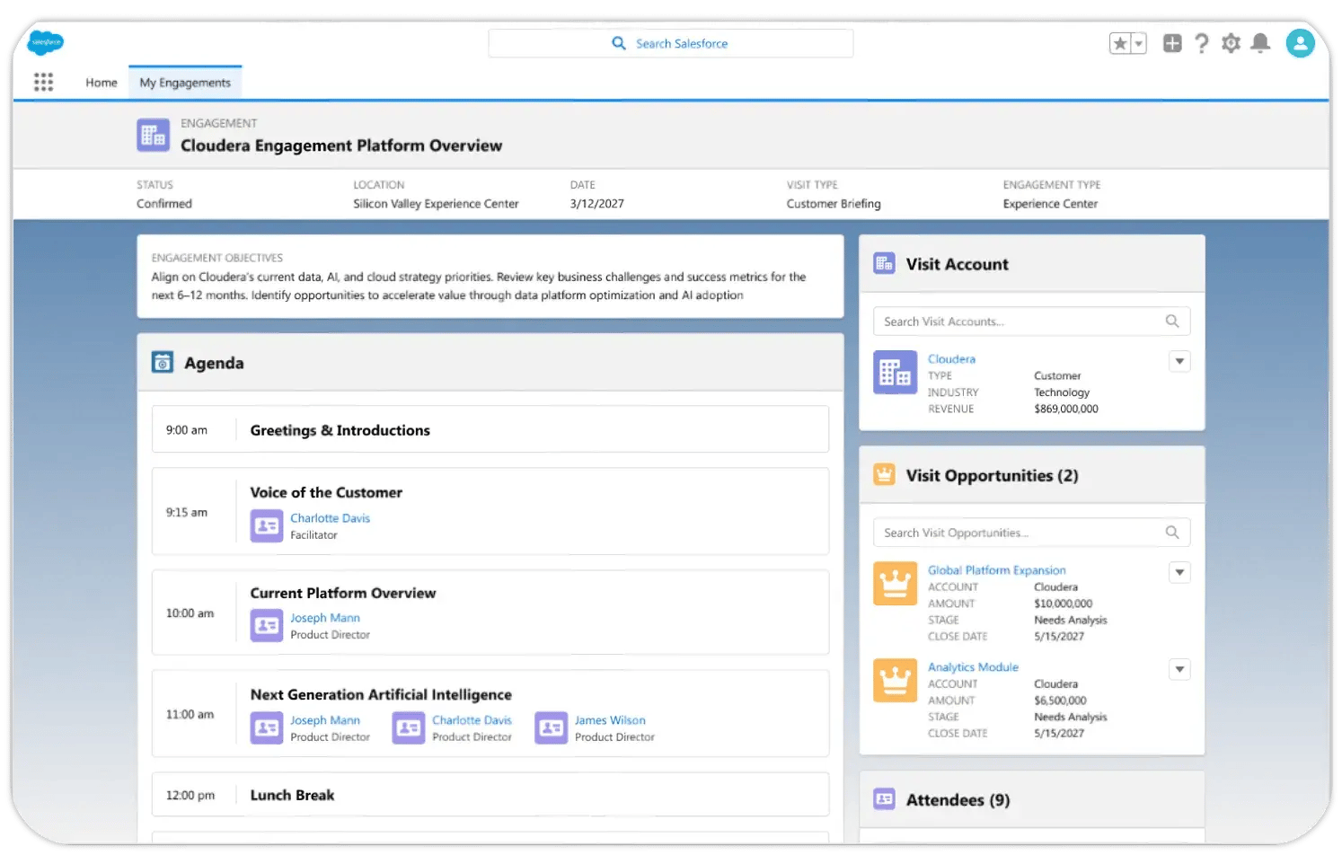The height and width of the screenshot is (855, 1342).
Task: Go to the Home tab
Action: (x=102, y=83)
